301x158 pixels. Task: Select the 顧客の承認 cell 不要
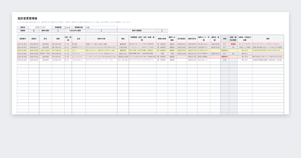coord(162,54)
